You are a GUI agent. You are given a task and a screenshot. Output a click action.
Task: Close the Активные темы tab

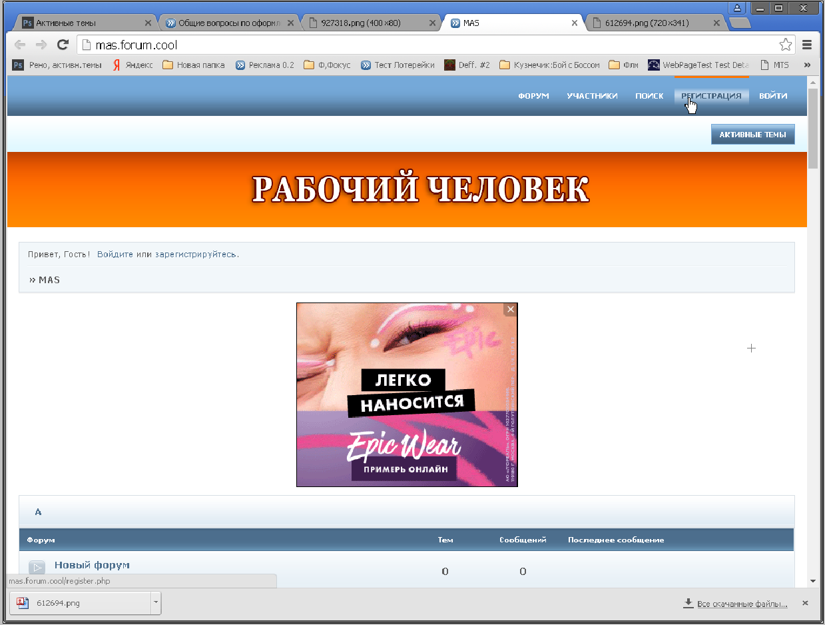point(148,23)
